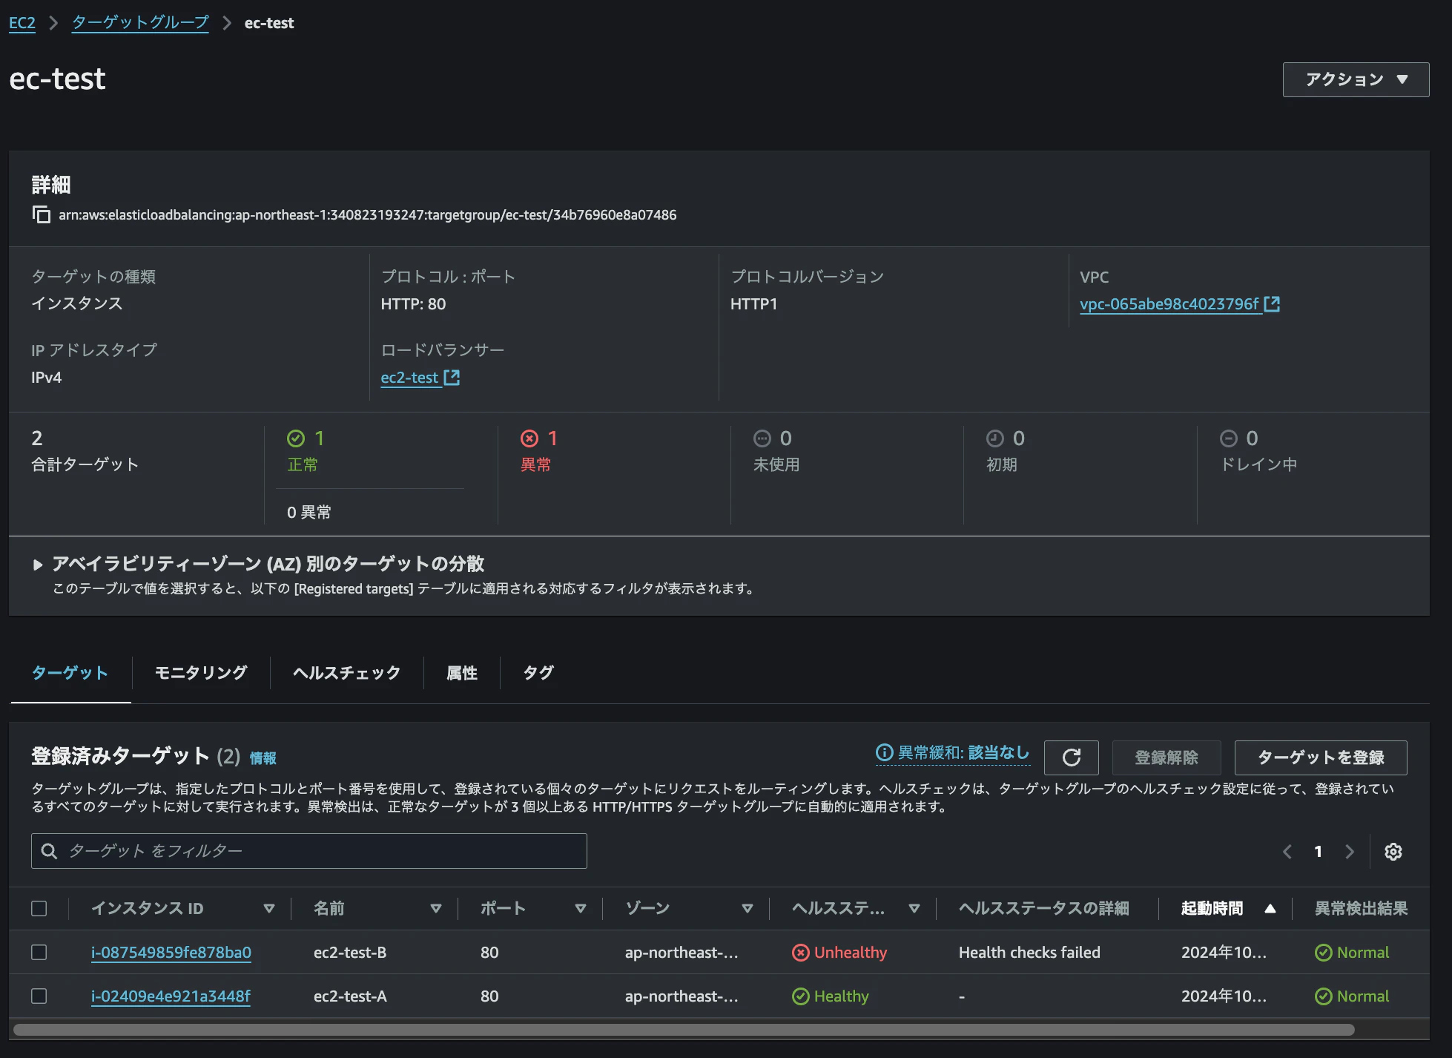Screen dimensions: 1452x1058
Task: Go to EC2 breadcrumb link
Action: pos(22,23)
